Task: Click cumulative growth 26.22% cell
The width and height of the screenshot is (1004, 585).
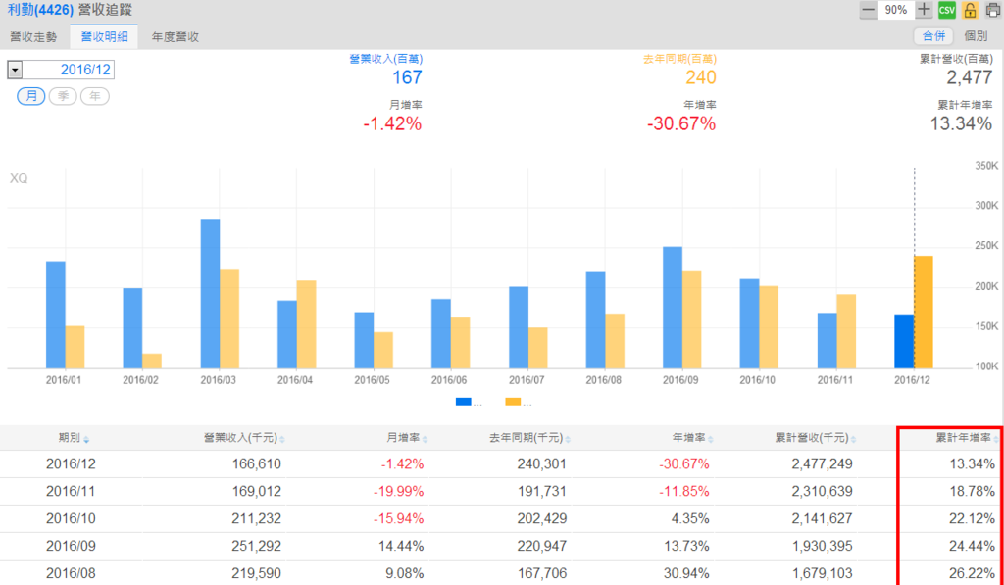Action: 972,573
